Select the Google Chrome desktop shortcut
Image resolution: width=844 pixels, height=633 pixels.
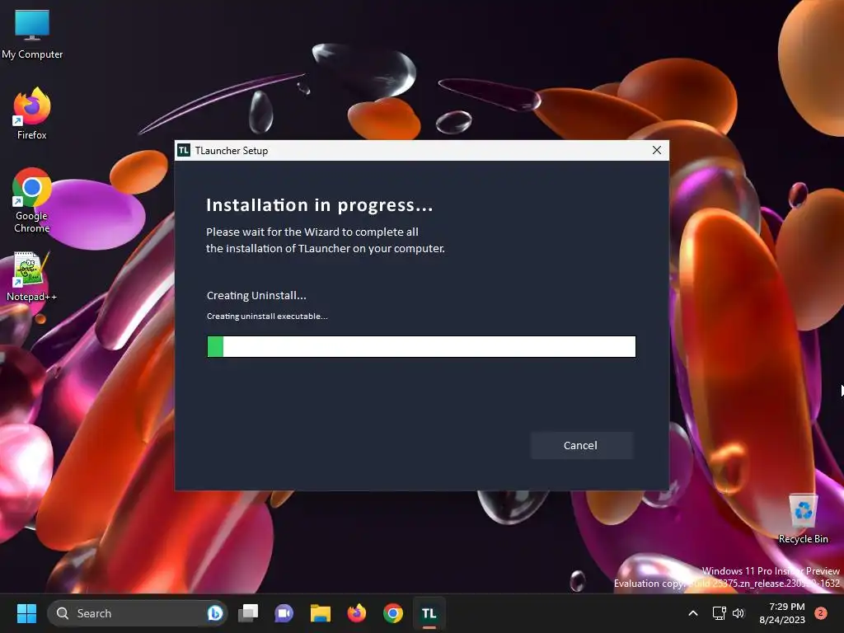coord(32,201)
